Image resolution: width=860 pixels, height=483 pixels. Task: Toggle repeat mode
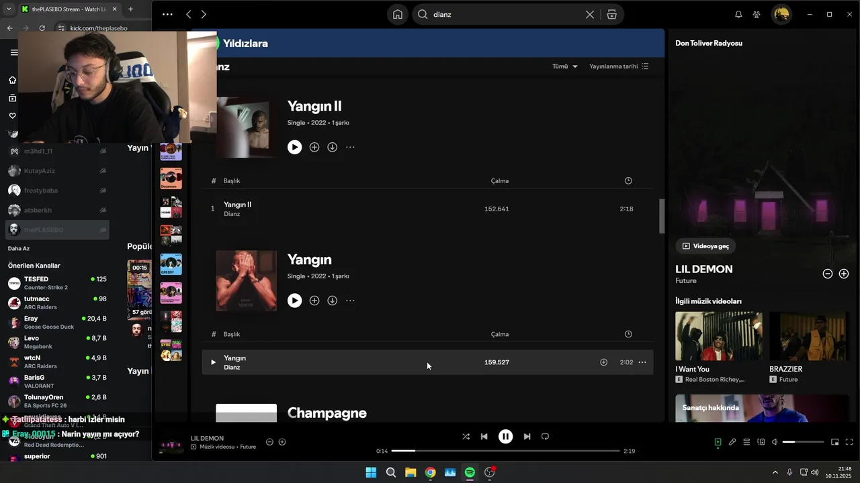click(x=545, y=437)
